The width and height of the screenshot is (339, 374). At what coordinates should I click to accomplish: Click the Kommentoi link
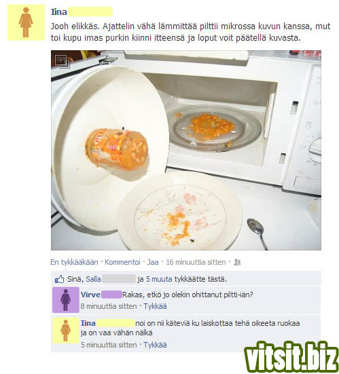pos(122,262)
